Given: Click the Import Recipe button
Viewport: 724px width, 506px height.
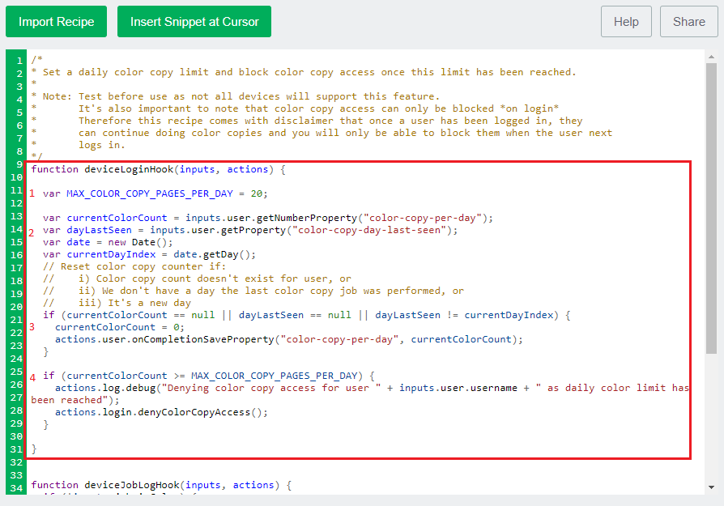Looking at the screenshot, I should click(57, 22).
